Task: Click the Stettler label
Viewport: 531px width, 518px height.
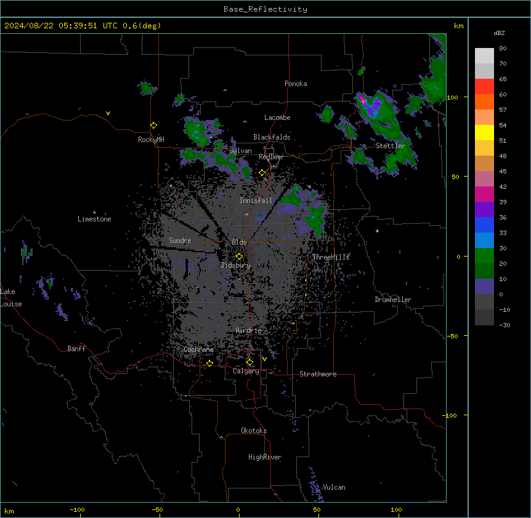Action: pyautogui.click(x=391, y=146)
